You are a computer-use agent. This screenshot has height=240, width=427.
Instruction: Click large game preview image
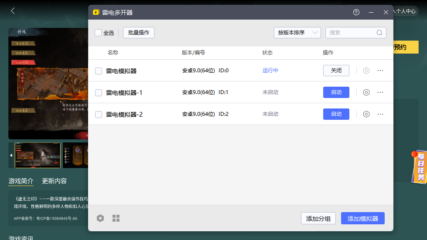click(48, 84)
